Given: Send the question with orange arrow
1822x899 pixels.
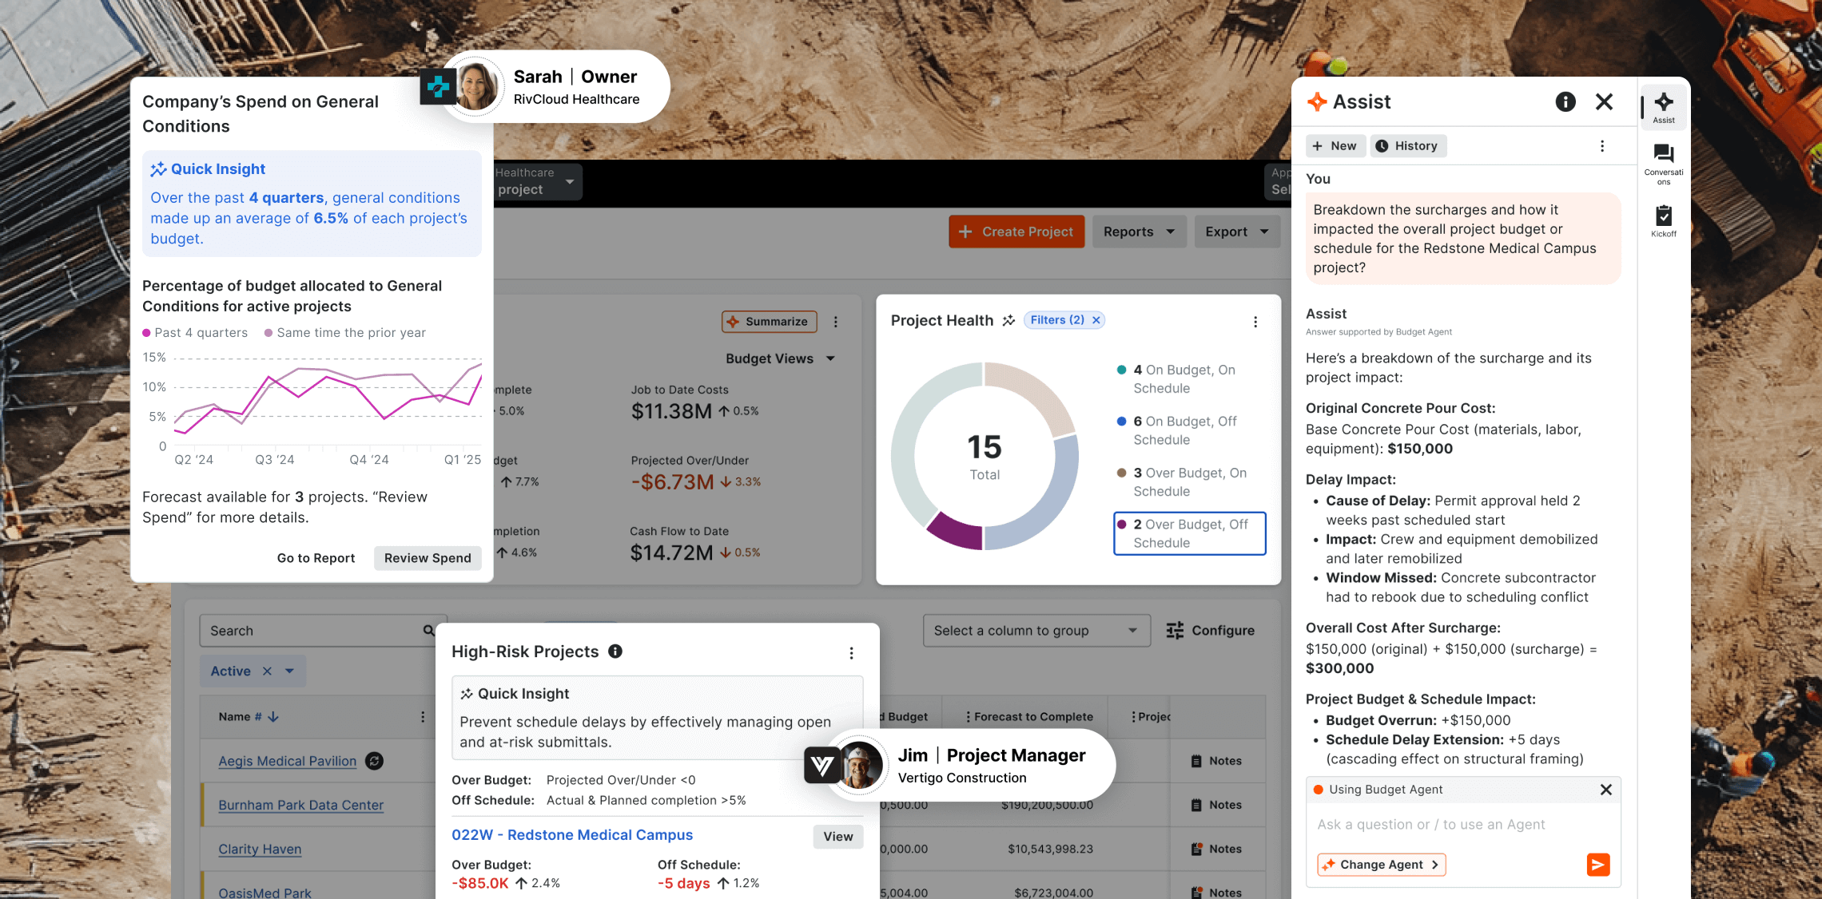Looking at the screenshot, I should 1597,865.
